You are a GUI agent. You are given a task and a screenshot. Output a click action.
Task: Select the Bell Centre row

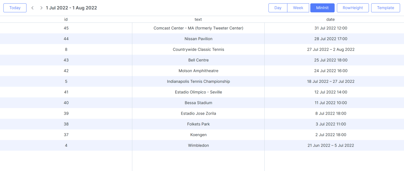pos(198,60)
